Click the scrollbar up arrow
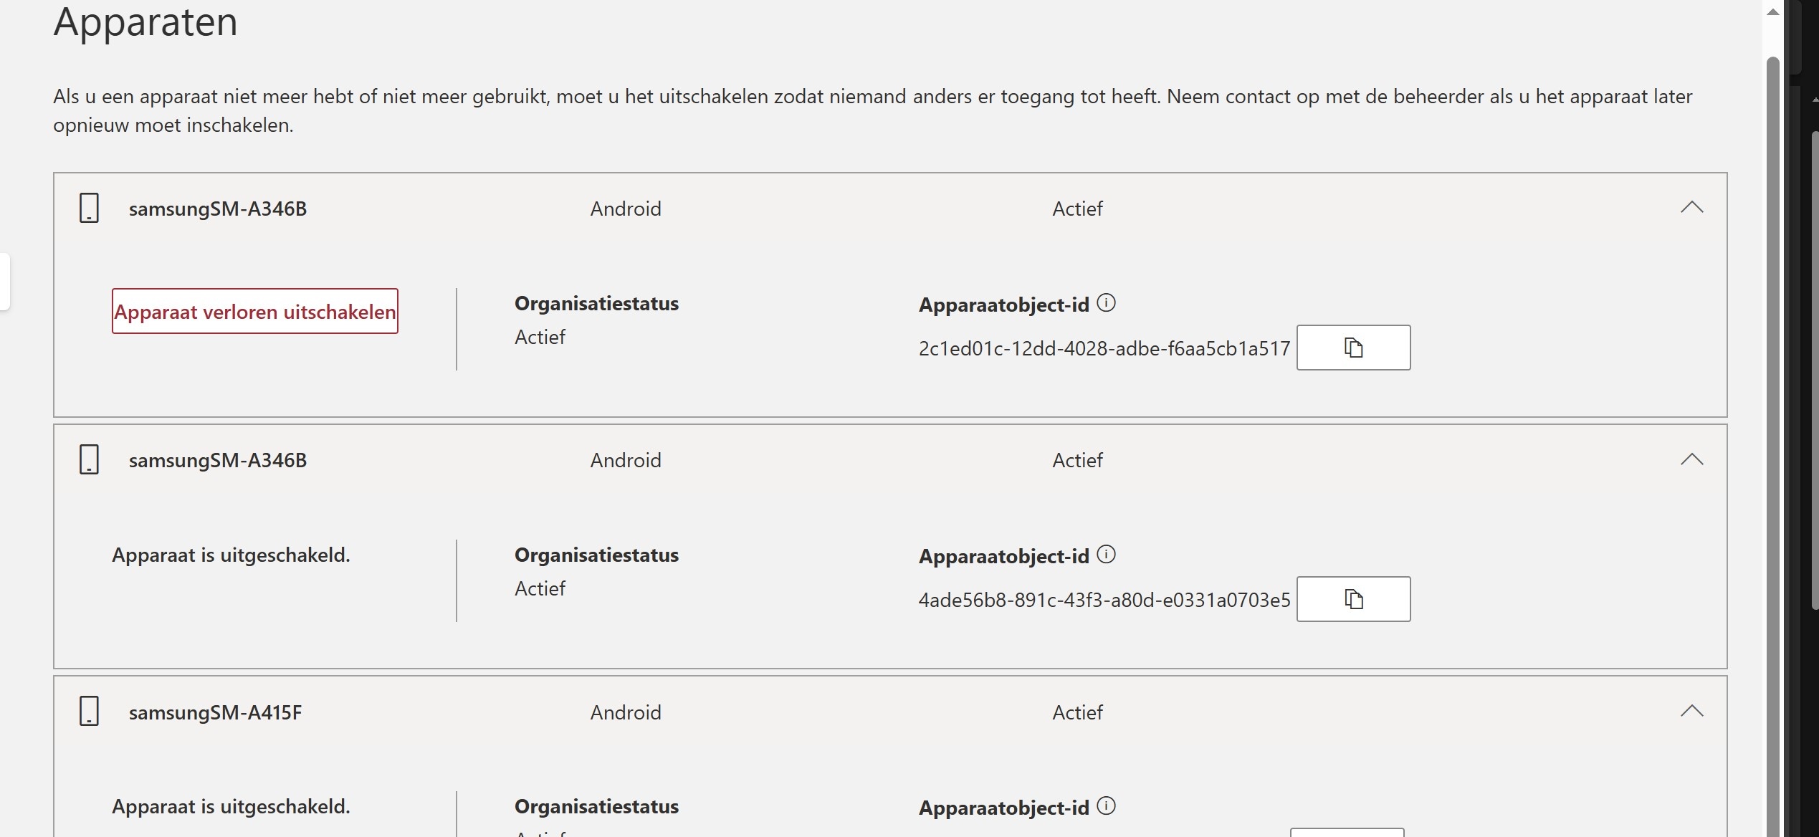The height and width of the screenshot is (837, 1819). (1772, 11)
